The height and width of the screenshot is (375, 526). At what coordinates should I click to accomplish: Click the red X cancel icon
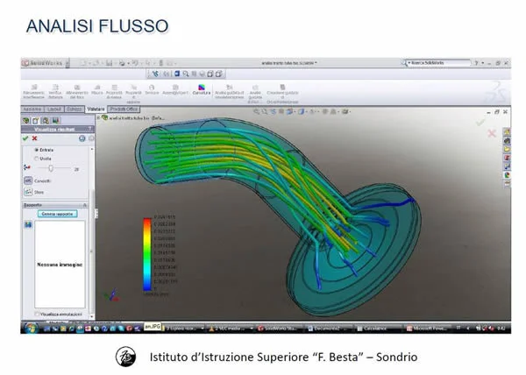tap(34, 138)
